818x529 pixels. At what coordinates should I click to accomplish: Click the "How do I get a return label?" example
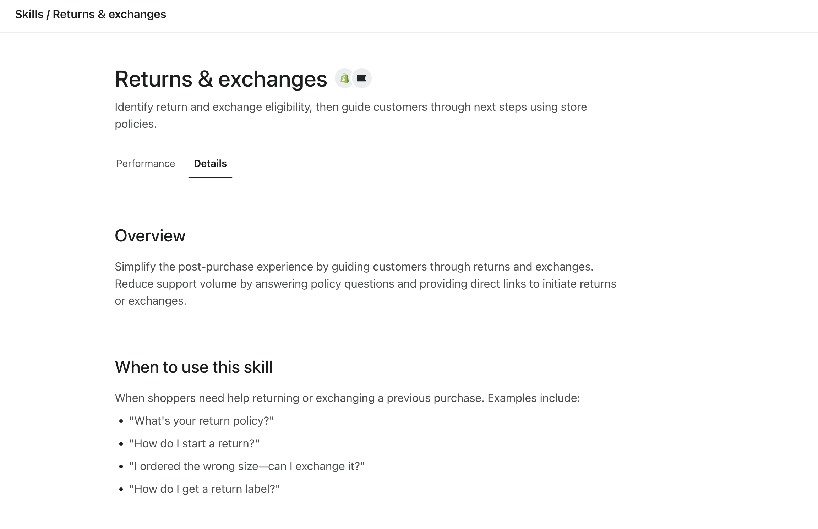click(204, 489)
